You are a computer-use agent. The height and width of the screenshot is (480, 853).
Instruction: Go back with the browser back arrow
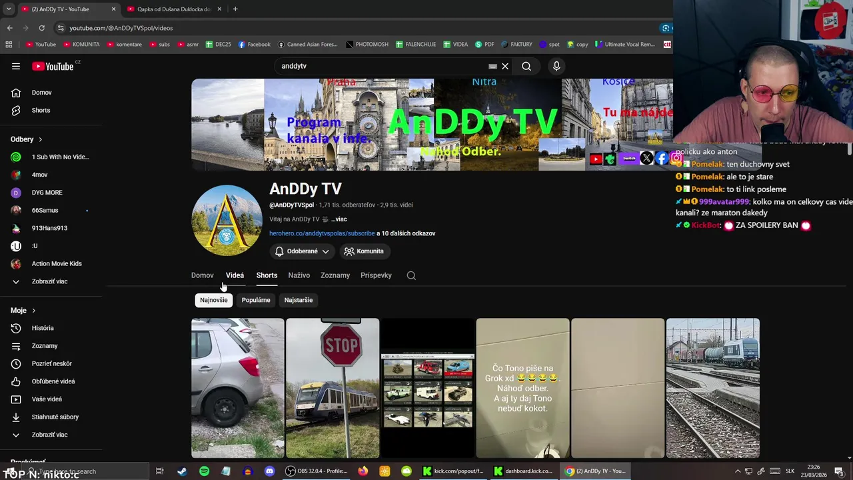[9, 28]
